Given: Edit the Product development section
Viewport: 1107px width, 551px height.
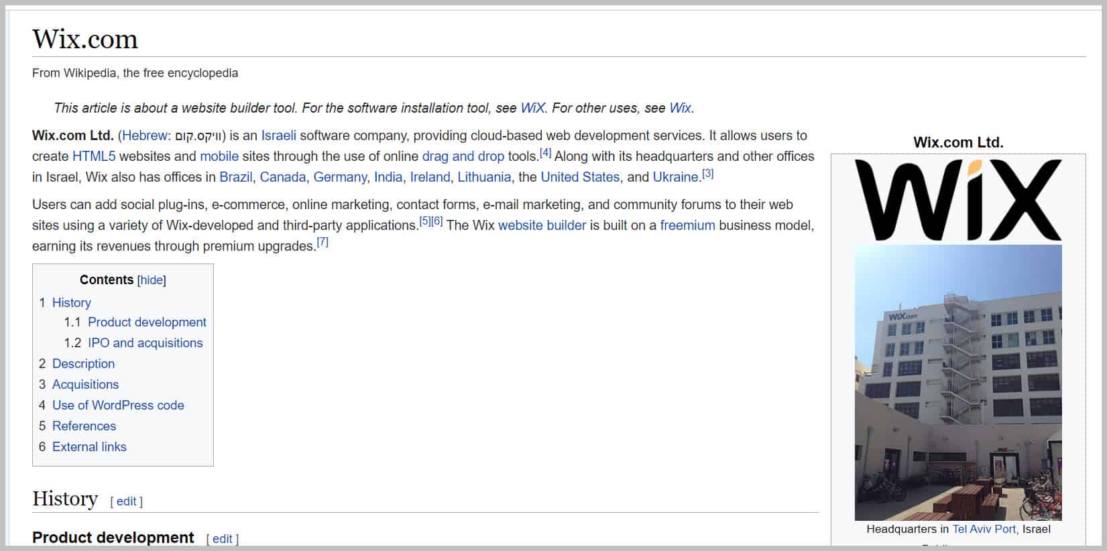Looking at the screenshot, I should (x=222, y=539).
